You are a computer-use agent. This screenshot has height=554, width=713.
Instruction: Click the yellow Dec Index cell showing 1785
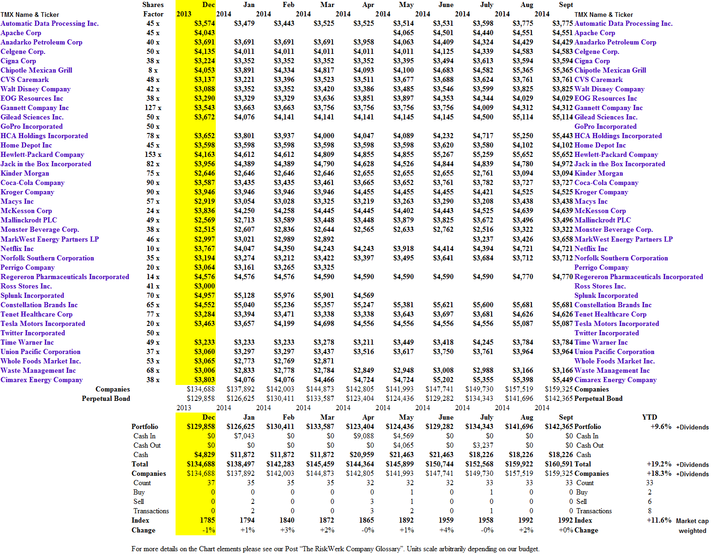pyautogui.click(x=207, y=520)
